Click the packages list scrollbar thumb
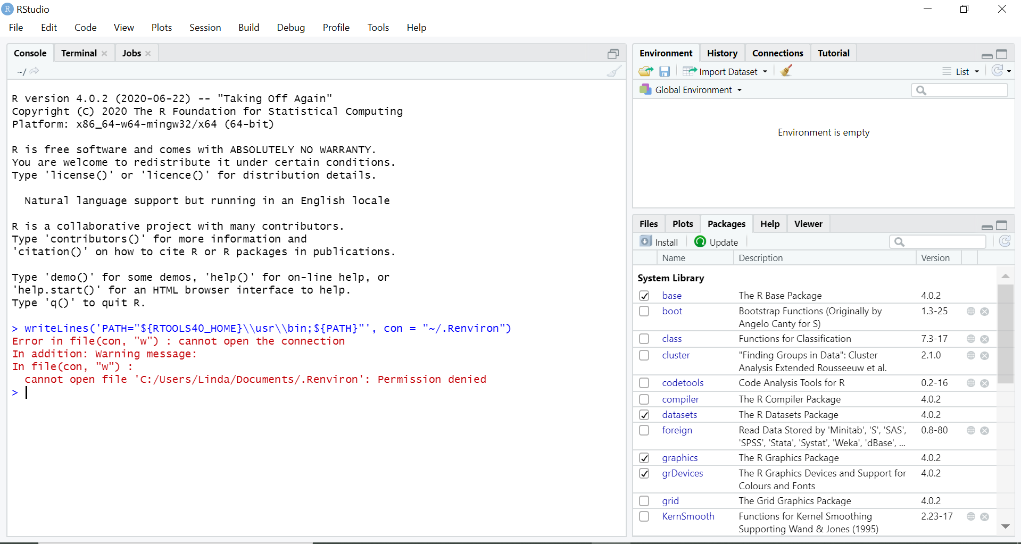 (1005, 334)
